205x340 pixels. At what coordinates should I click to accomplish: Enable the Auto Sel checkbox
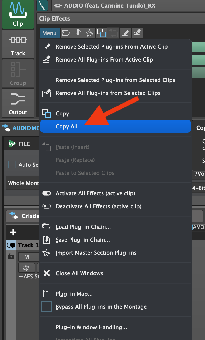point(12,165)
